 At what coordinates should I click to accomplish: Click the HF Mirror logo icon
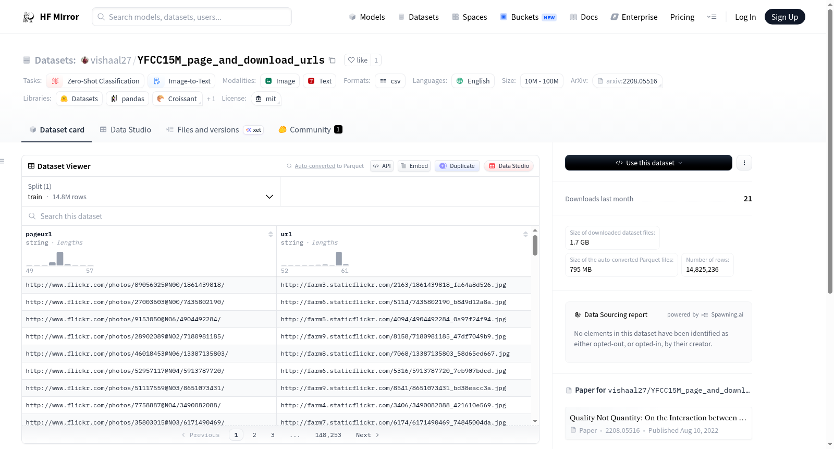(x=29, y=17)
